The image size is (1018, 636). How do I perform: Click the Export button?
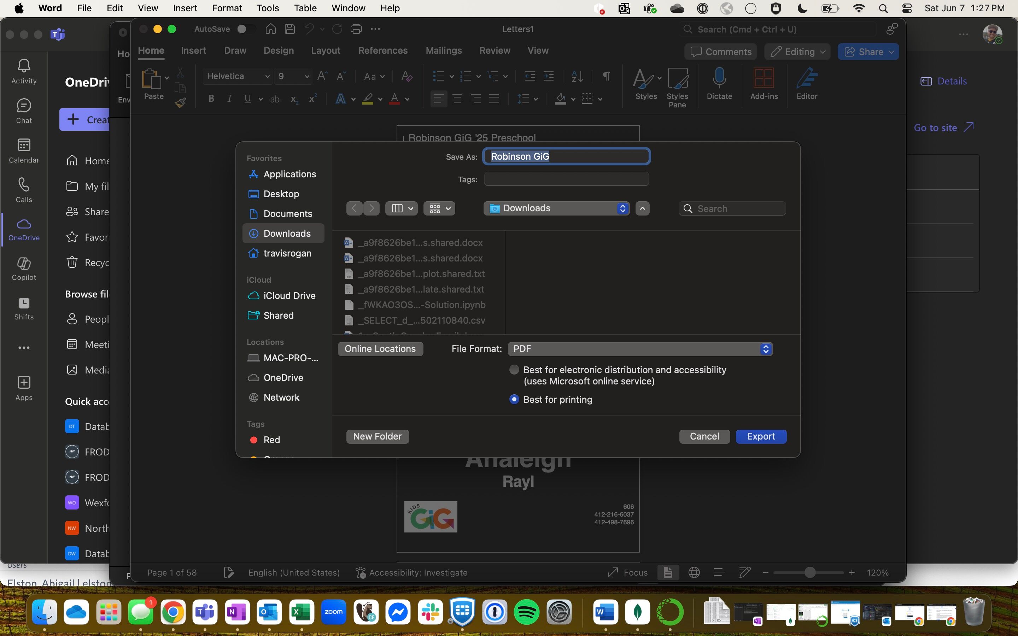coord(761,436)
